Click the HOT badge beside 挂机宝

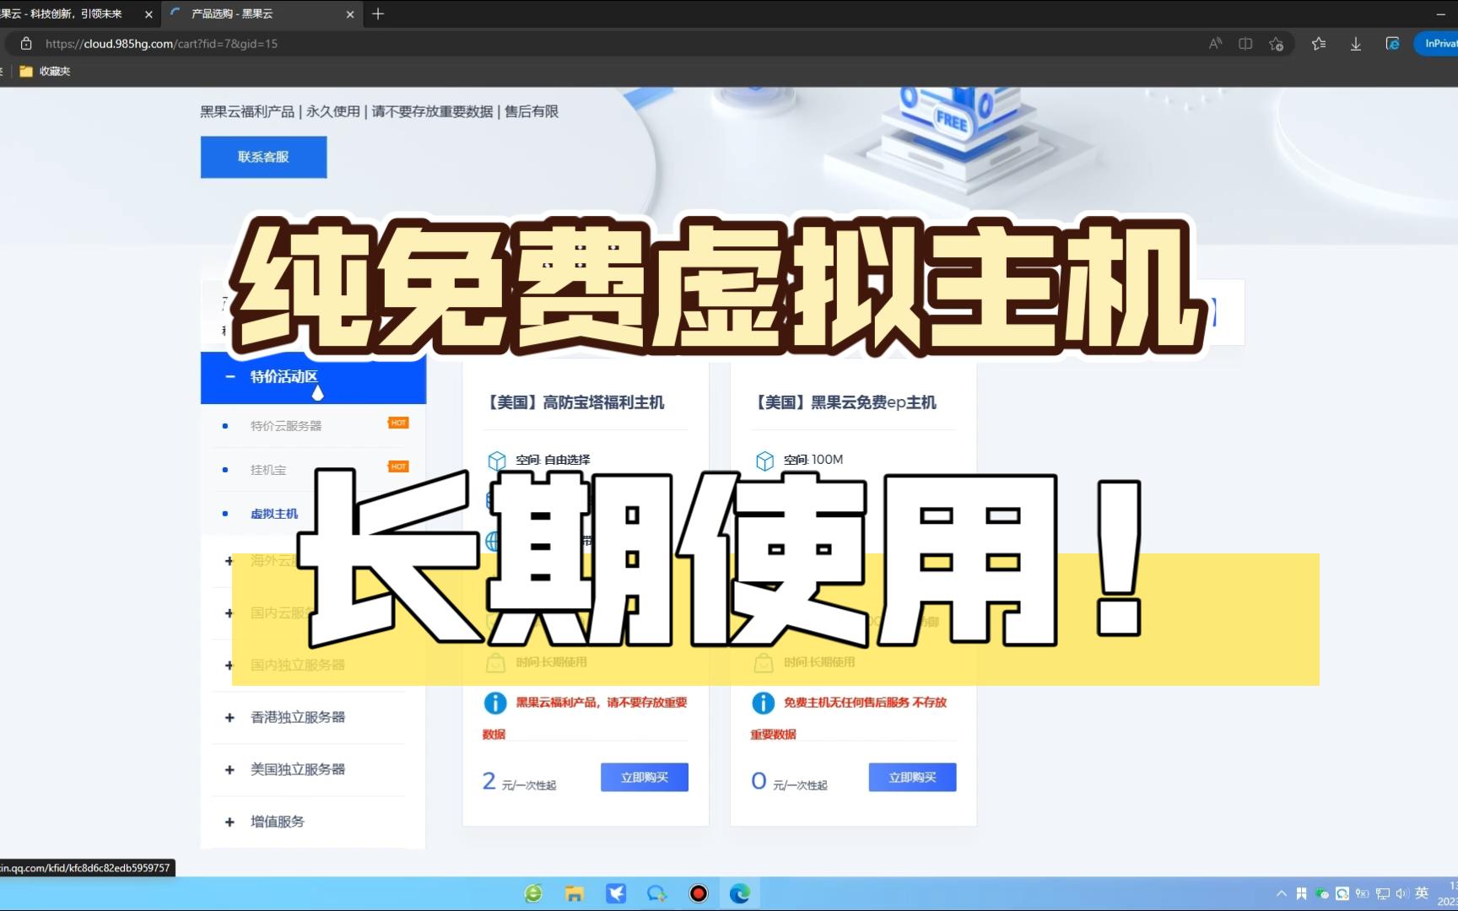coord(398,466)
